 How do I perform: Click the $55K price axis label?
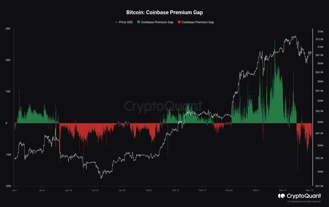point(321,101)
